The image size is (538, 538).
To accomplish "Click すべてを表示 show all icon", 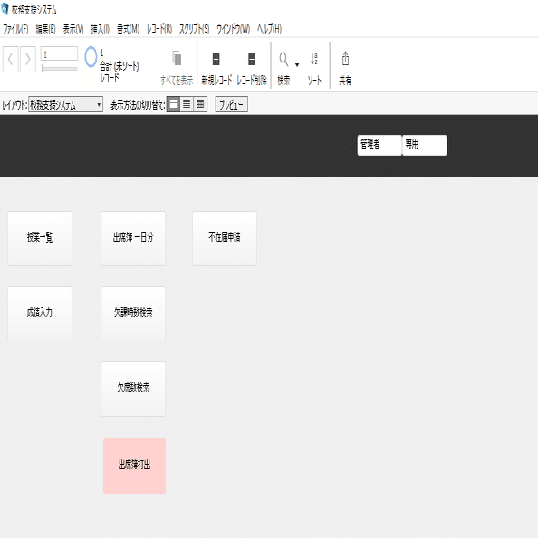I will (x=177, y=59).
